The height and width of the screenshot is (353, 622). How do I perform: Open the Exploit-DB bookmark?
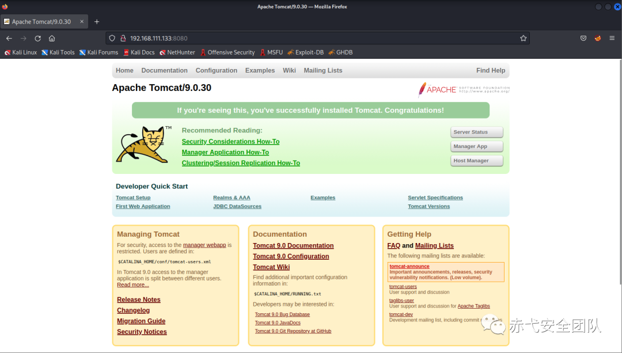click(305, 52)
